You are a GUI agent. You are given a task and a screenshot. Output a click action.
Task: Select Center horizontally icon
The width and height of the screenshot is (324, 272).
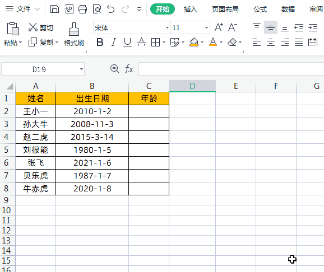(x=271, y=43)
